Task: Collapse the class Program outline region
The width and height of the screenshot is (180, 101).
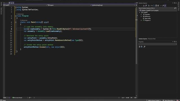Action: click(x=16, y=16)
